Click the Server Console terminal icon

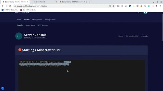(19, 36)
